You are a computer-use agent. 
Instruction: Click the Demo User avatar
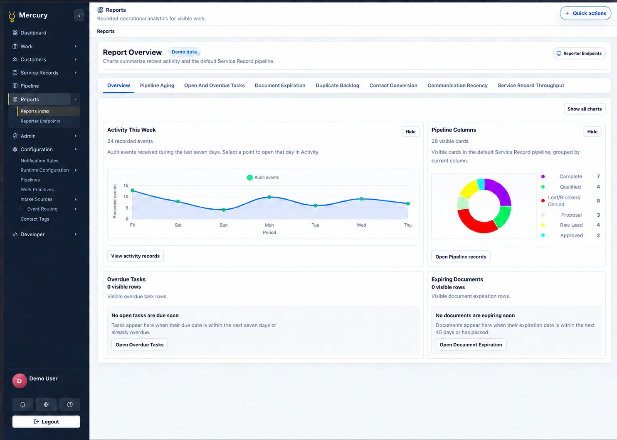pyautogui.click(x=20, y=381)
